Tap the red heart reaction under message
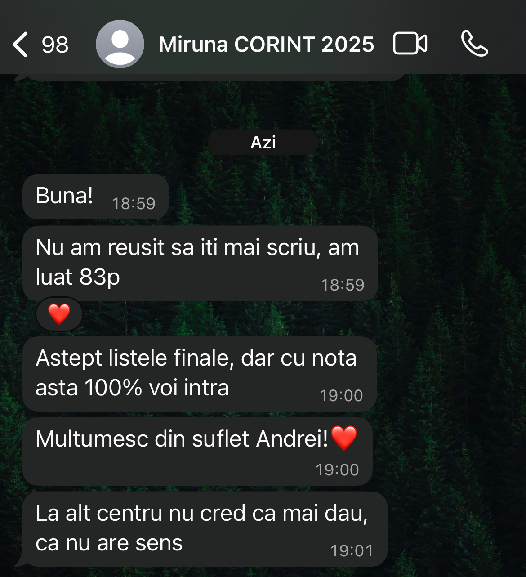Screen dimensions: 526x577 coord(59,314)
